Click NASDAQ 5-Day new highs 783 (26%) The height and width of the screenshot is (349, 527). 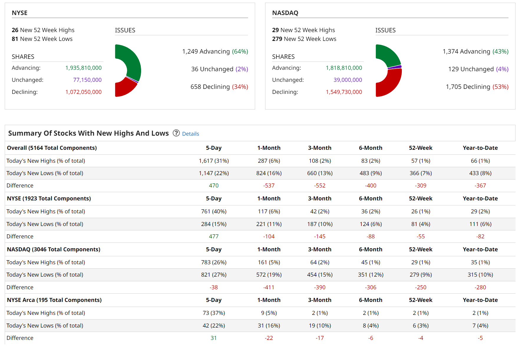[x=214, y=262]
